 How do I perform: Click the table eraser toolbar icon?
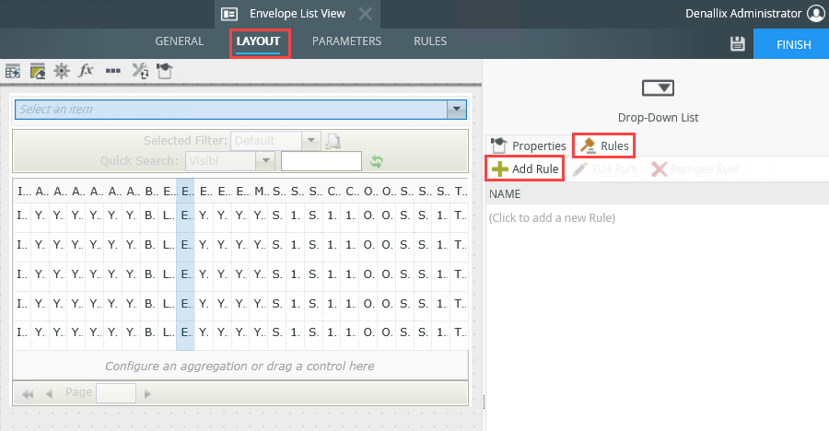coord(37,71)
